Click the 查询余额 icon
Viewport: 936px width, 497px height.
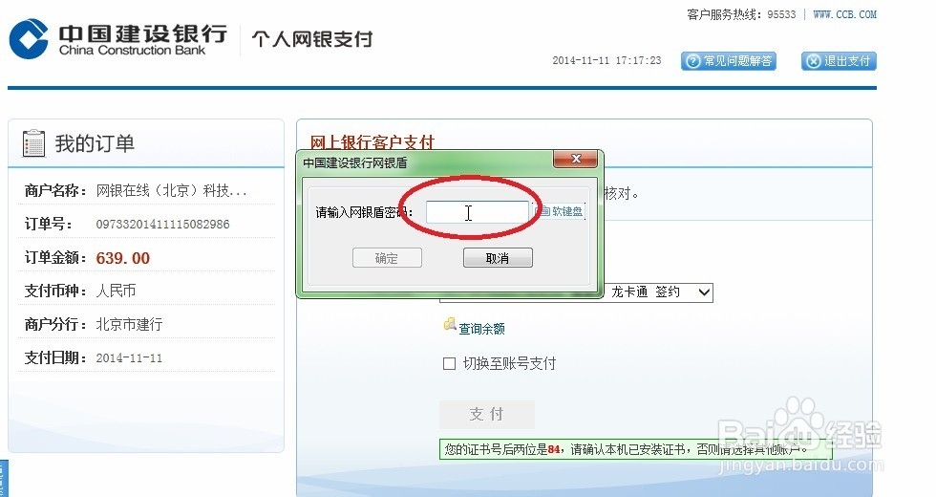pyautogui.click(x=450, y=324)
